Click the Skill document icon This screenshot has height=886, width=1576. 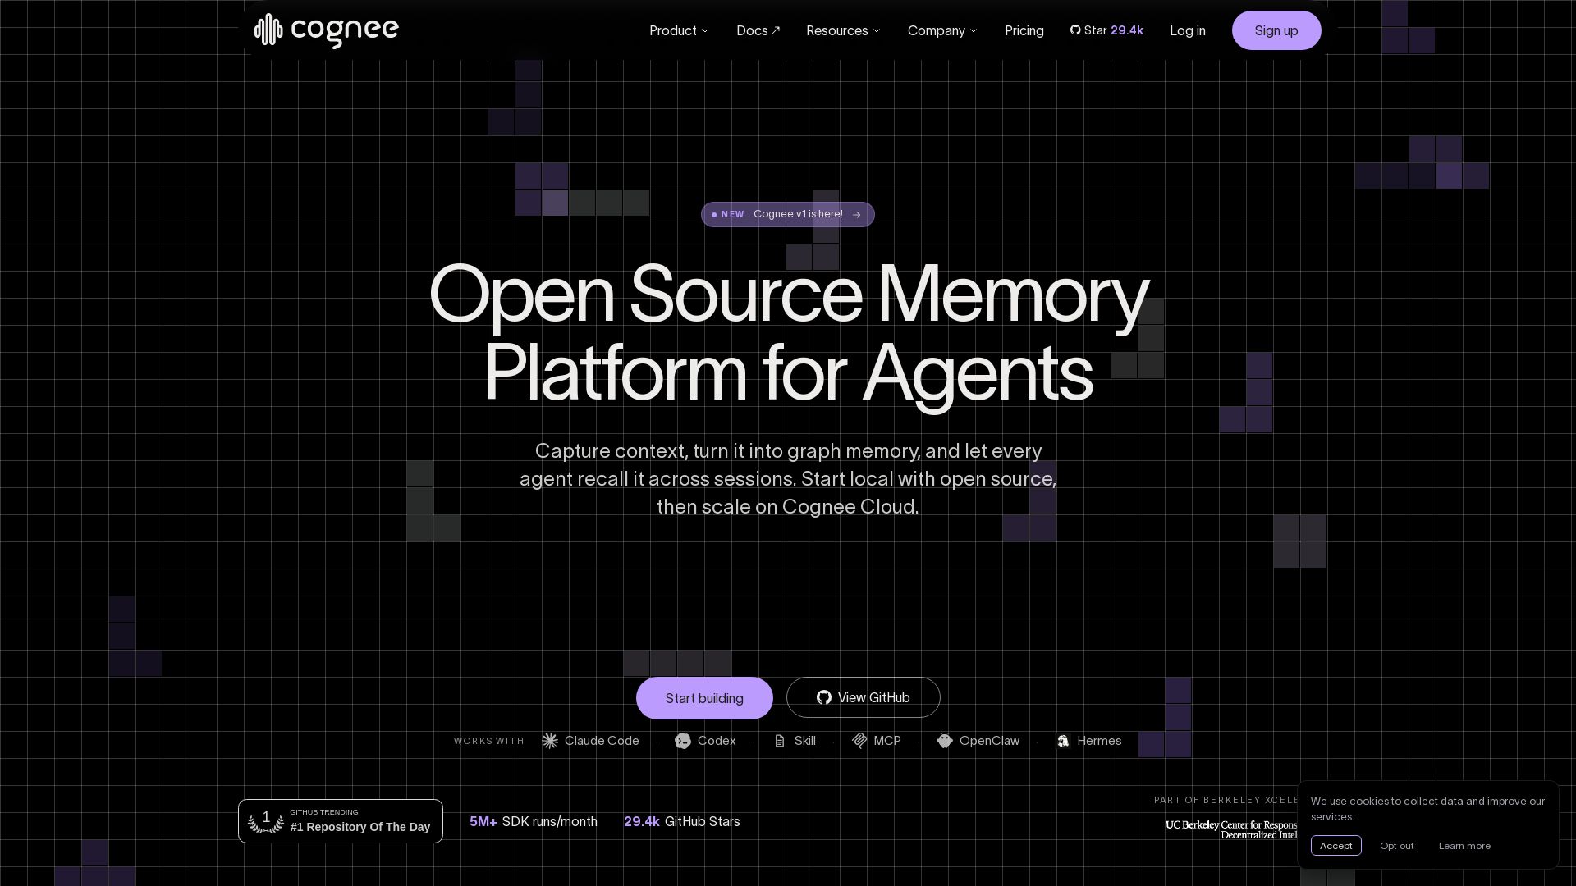point(780,741)
